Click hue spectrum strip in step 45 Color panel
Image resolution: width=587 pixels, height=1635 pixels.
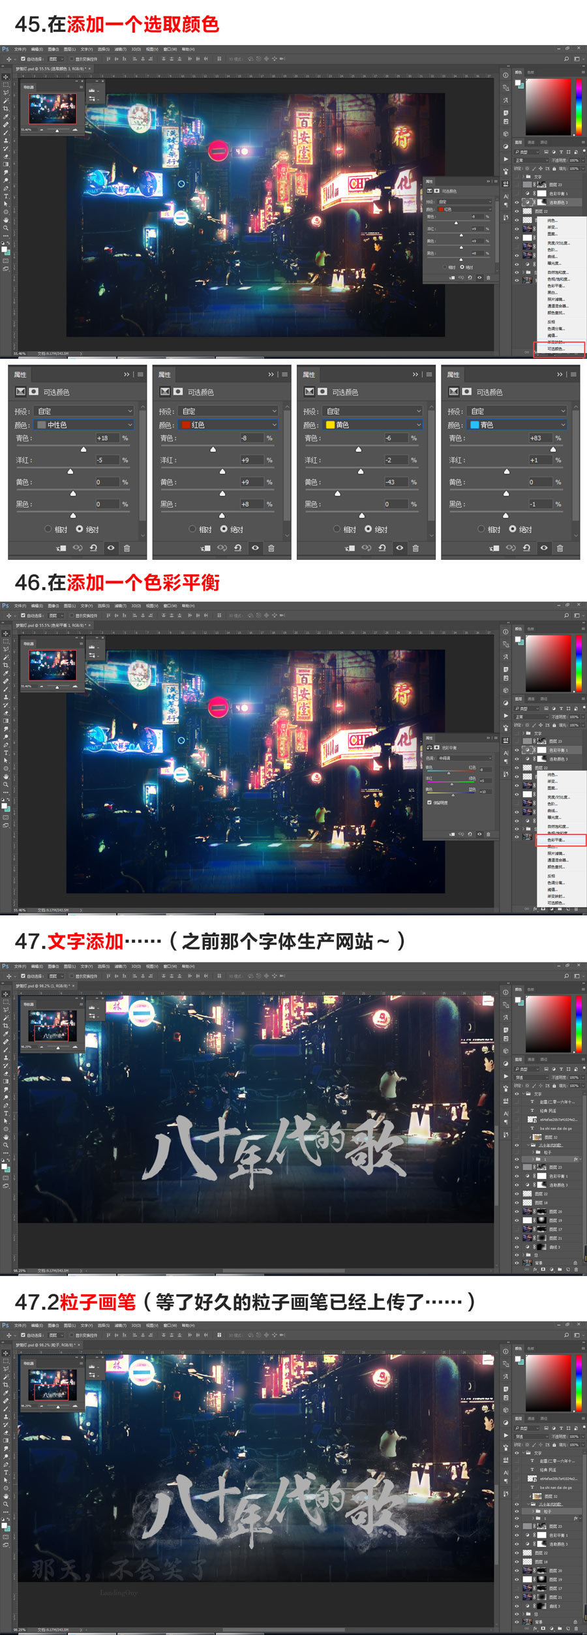[x=579, y=107]
